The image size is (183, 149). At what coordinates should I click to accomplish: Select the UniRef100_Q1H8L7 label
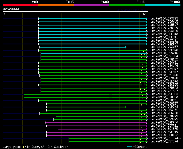coord(164,25)
